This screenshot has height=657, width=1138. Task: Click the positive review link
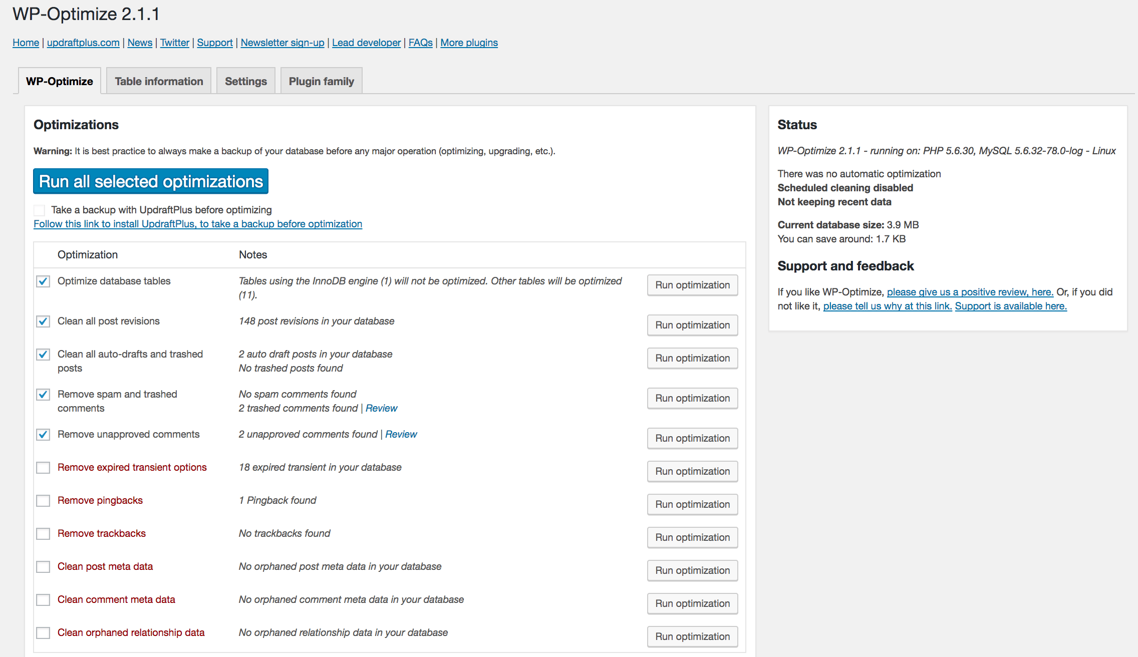coord(970,292)
